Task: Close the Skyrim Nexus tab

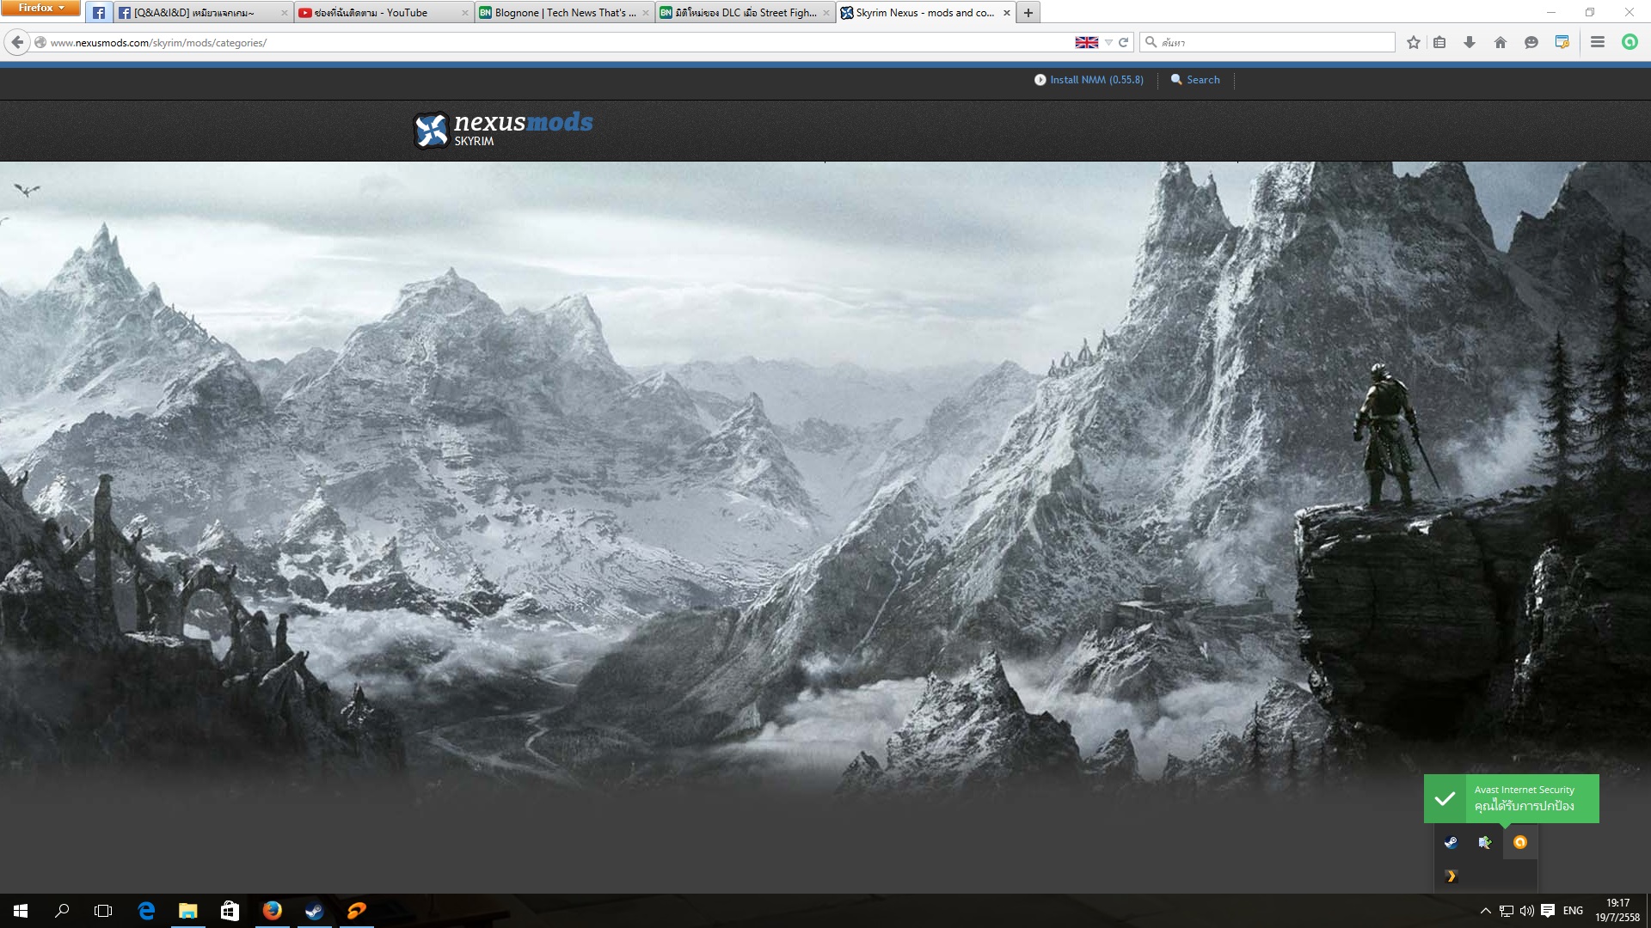Action: (1006, 13)
